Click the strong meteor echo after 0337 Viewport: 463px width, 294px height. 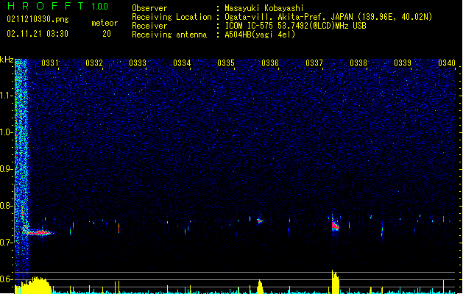[x=335, y=226]
